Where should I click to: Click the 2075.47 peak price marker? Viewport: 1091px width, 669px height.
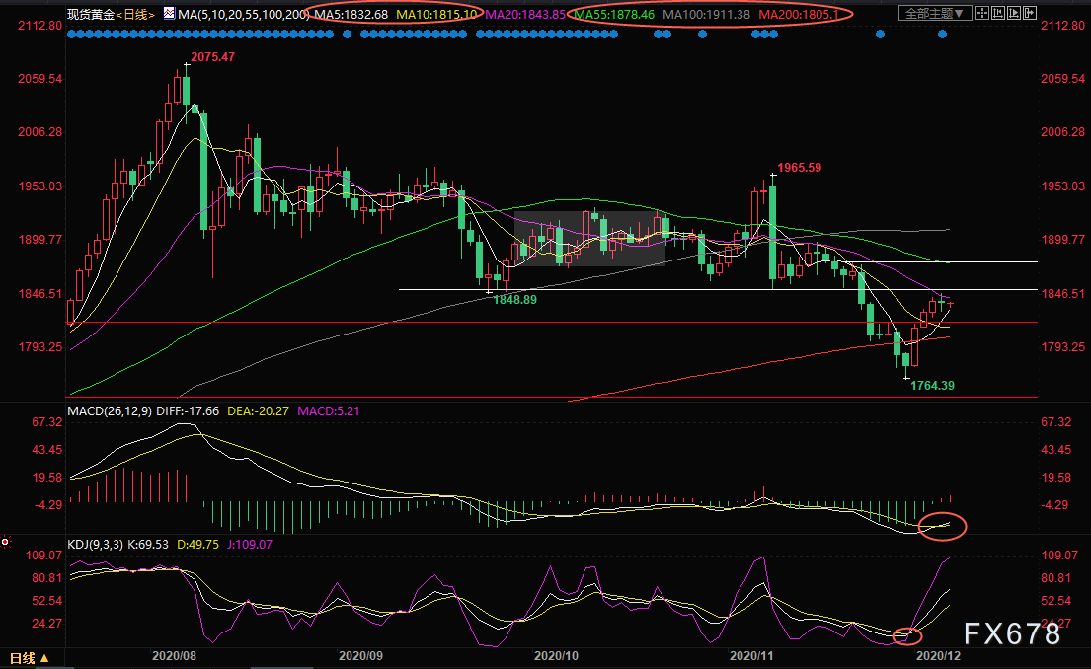click(x=212, y=58)
